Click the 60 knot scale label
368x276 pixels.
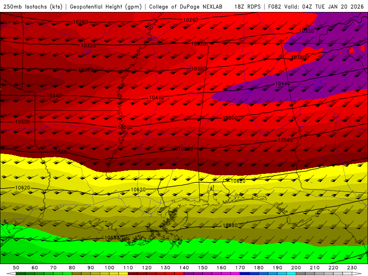point(35,268)
